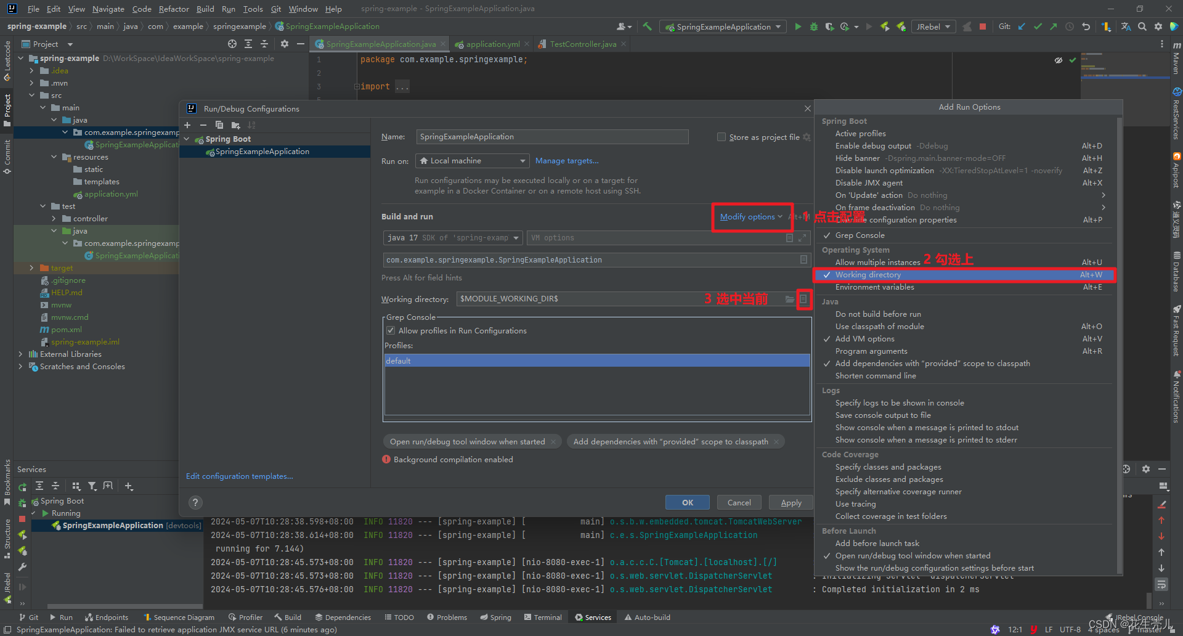The width and height of the screenshot is (1183, 636).
Task: Open java 17 SDK dropdown
Action: 453,238
